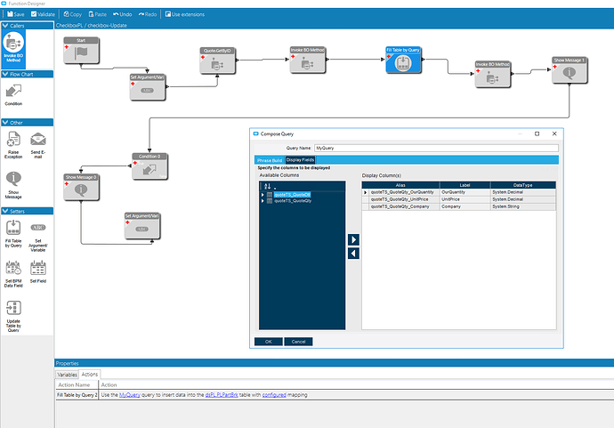Select the Show Message 1 node
Viewport: 614px width, 428px height.
click(x=570, y=69)
